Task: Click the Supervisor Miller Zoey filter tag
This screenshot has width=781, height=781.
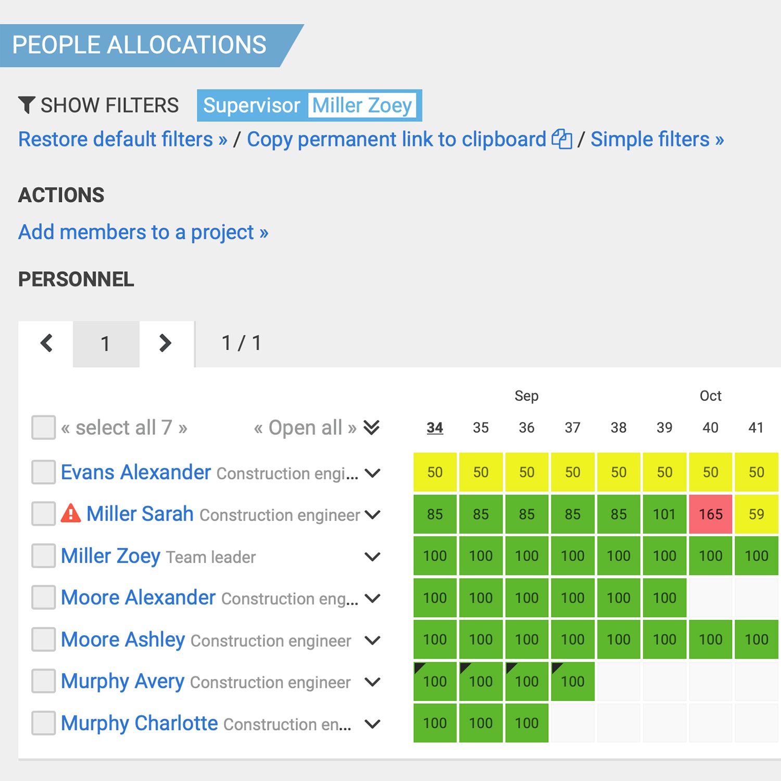Action: point(309,105)
